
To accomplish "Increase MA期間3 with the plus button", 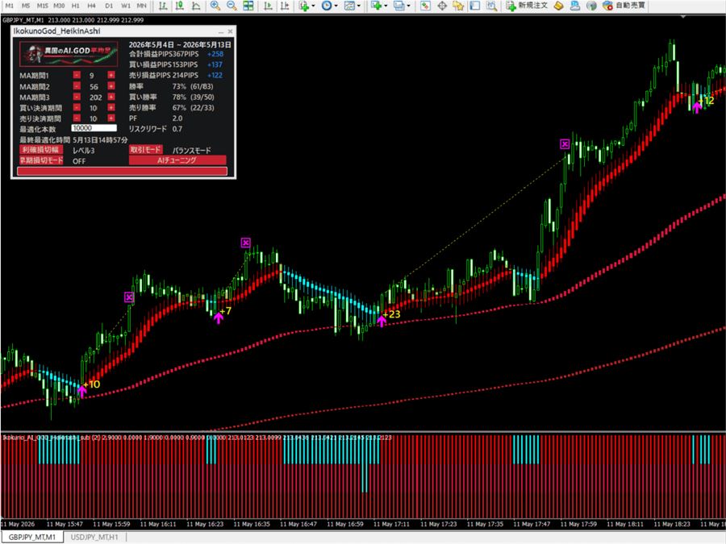I will pos(111,97).
